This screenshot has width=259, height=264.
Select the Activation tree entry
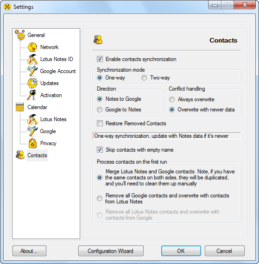(51, 95)
